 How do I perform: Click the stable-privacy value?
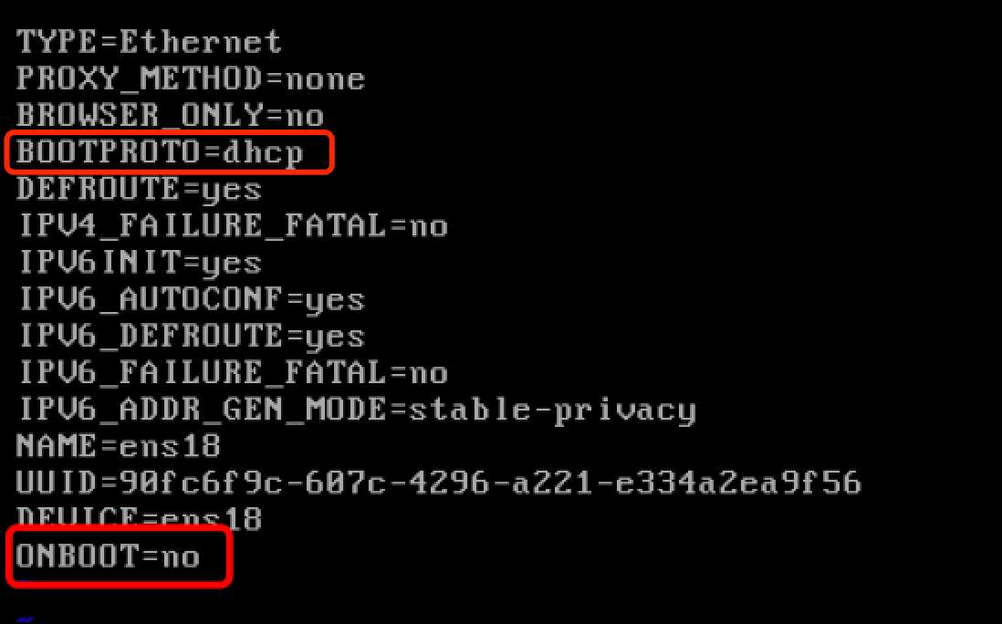552,410
